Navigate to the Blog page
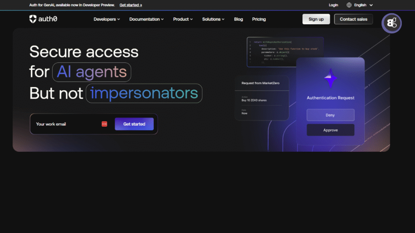 [238, 19]
